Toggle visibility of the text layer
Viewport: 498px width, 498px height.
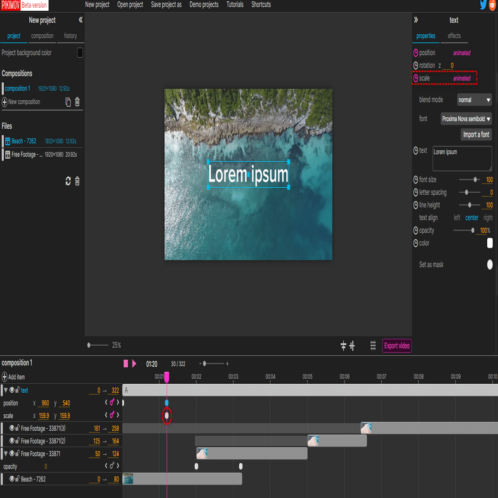click(x=12, y=390)
